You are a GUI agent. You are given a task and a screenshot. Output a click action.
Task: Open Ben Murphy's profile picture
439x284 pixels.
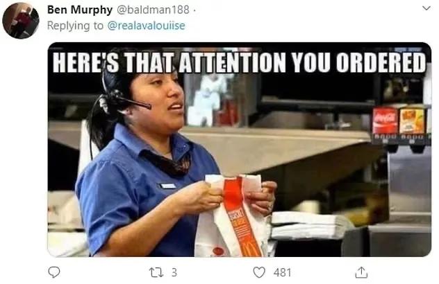21,21
